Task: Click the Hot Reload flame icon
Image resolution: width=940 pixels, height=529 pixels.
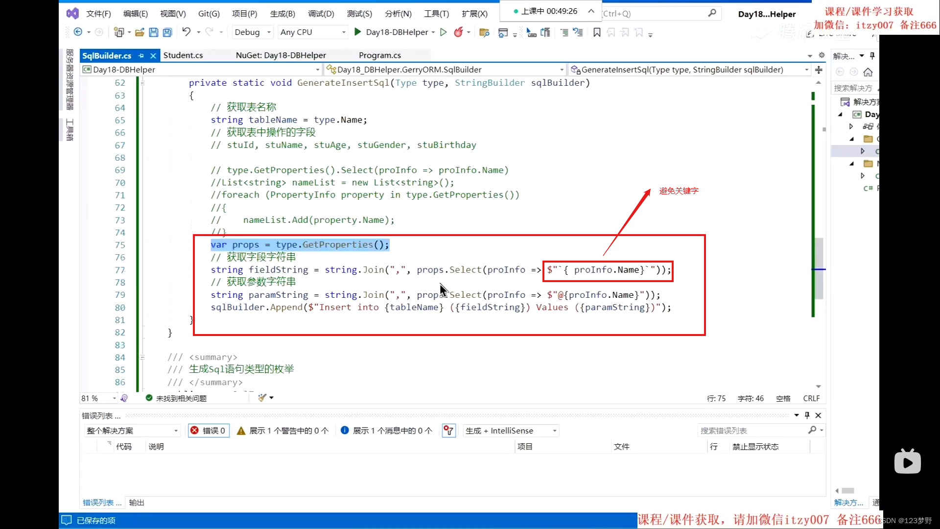Action: (x=458, y=32)
